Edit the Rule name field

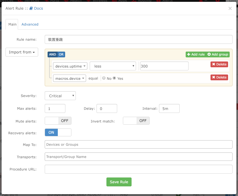[x=138, y=39]
